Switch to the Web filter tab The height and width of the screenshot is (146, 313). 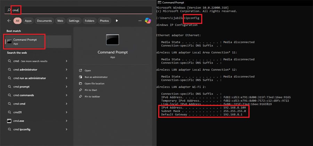click(60, 21)
